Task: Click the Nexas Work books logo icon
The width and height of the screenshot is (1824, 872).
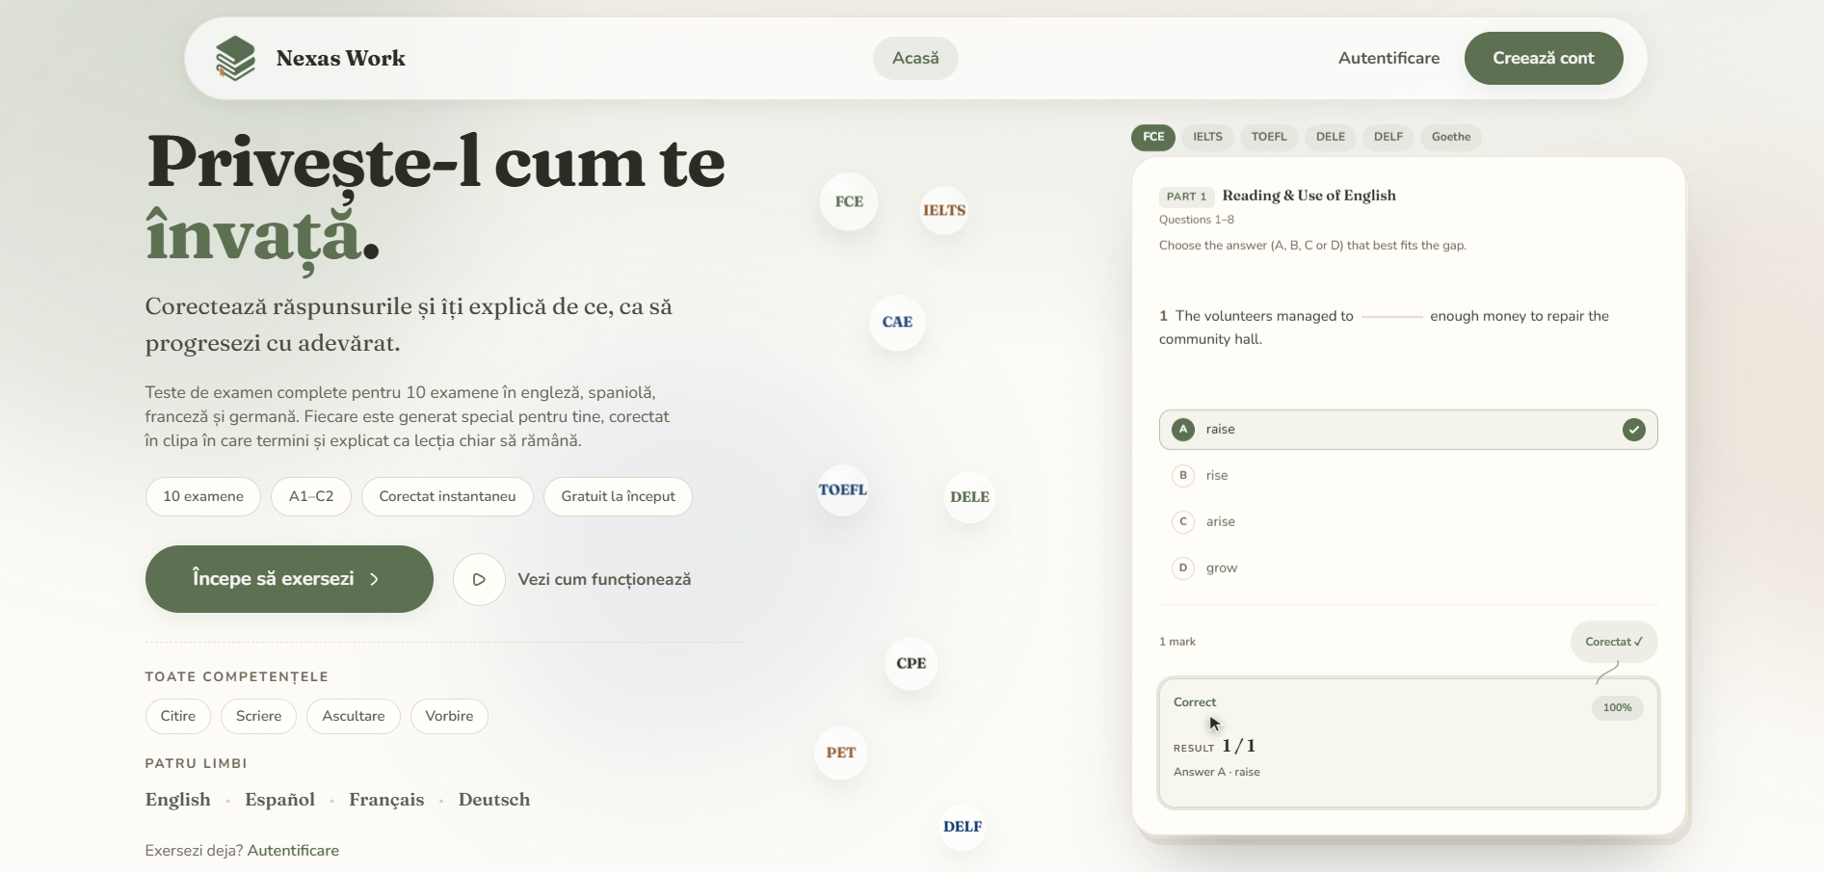Action: tap(235, 59)
